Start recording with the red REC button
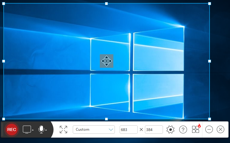Image resolution: width=230 pixels, height=143 pixels. 12,130
